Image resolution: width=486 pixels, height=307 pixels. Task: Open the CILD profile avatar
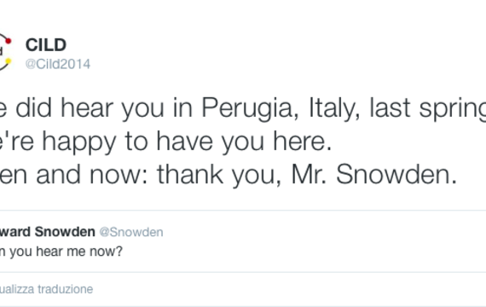pos(5,52)
